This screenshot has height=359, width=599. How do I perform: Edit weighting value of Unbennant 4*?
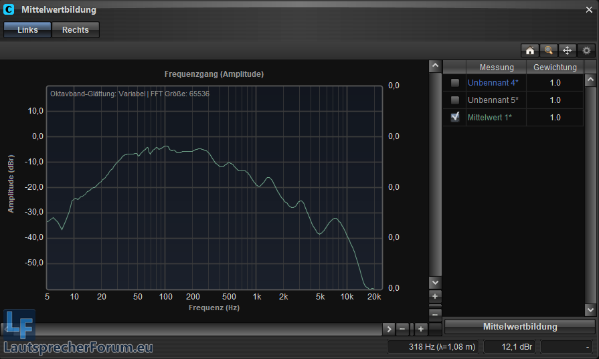(x=555, y=83)
